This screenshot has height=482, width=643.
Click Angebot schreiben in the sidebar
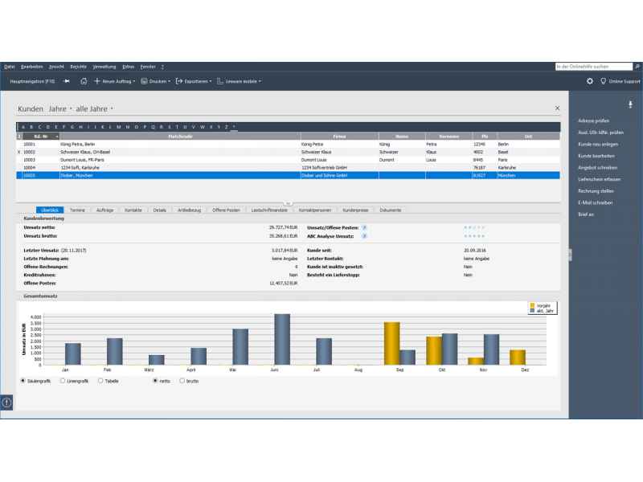pyautogui.click(x=596, y=167)
